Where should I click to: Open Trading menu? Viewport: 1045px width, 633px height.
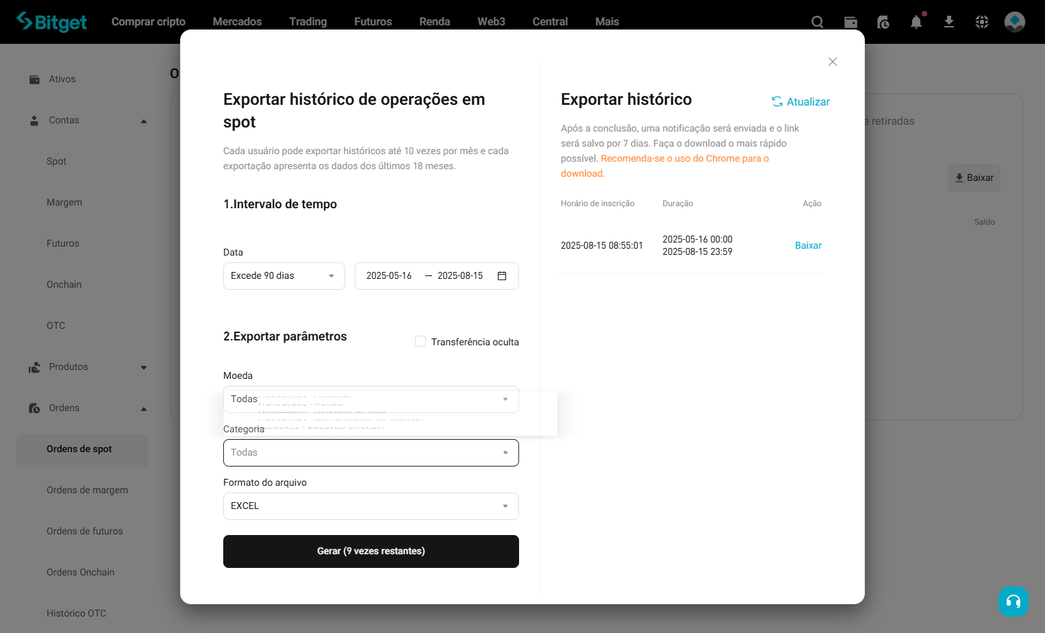(308, 22)
